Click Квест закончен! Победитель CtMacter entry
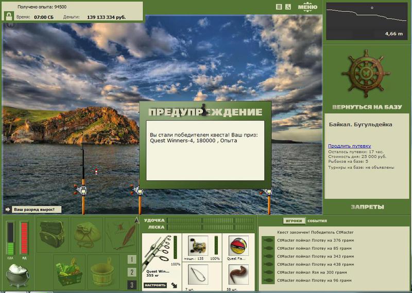 click(x=315, y=232)
